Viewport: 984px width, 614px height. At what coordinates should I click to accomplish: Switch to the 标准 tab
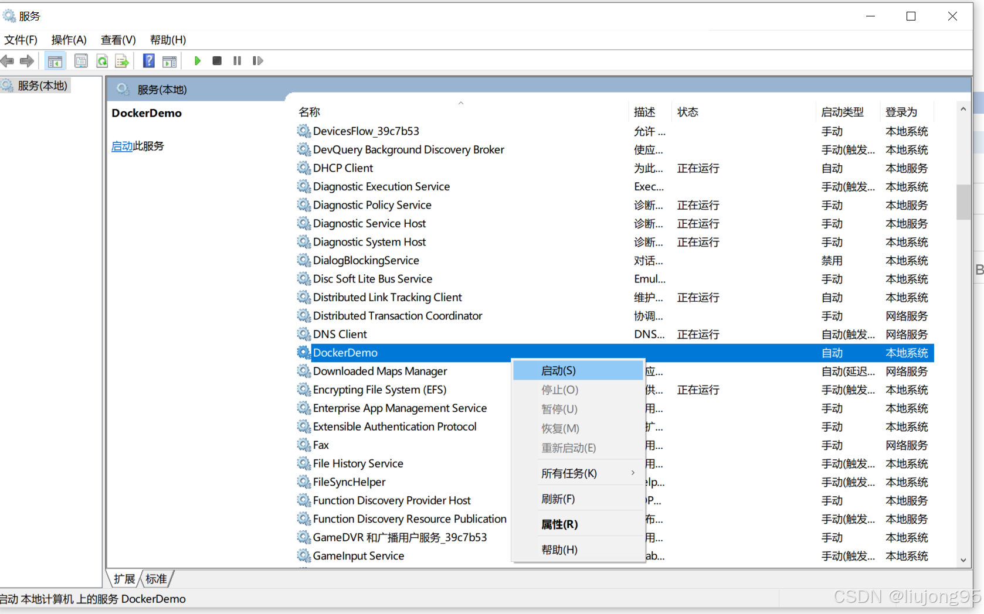(155, 579)
